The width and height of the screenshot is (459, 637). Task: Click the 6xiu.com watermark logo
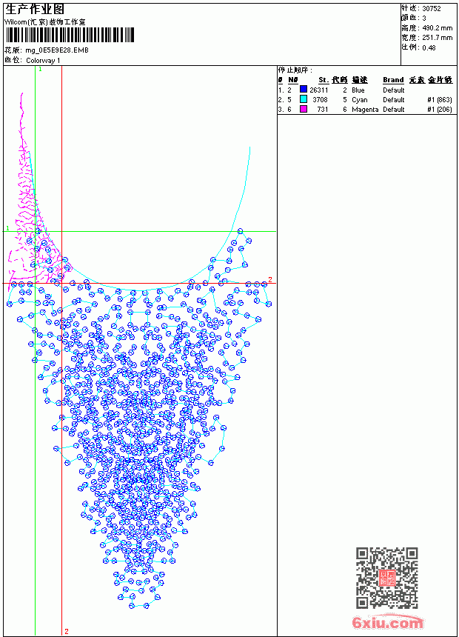tap(387, 622)
